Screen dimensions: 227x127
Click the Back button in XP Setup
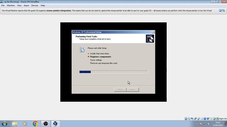pos(120,90)
